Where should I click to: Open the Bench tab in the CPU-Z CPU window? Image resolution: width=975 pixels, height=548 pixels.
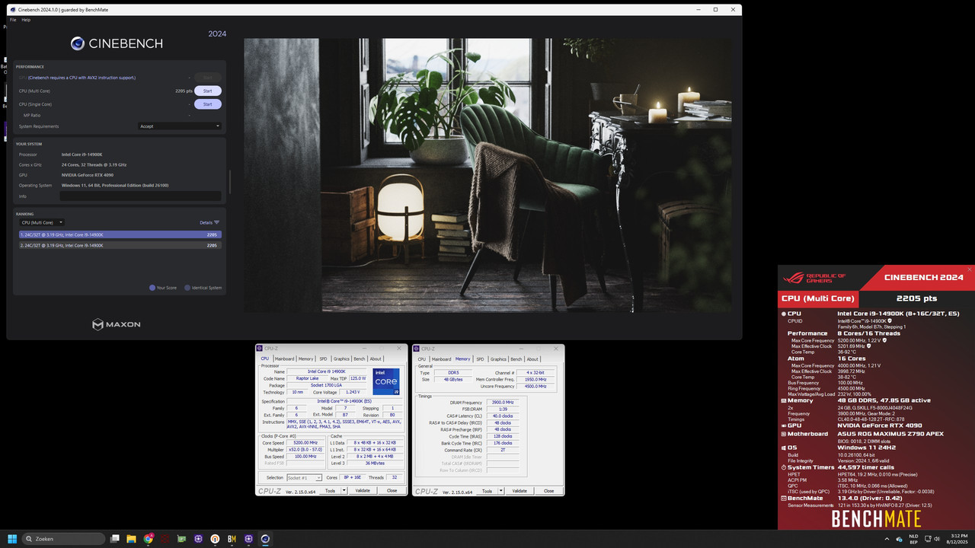[360, 358]
